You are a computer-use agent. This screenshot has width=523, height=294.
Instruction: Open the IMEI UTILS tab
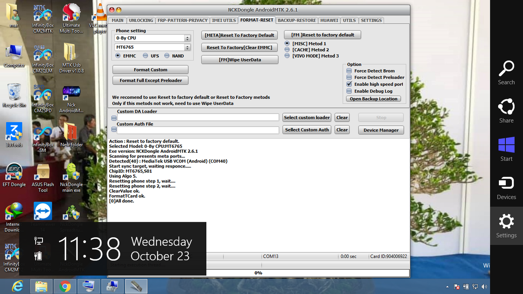pyautogui.click(x=224, y=20)
